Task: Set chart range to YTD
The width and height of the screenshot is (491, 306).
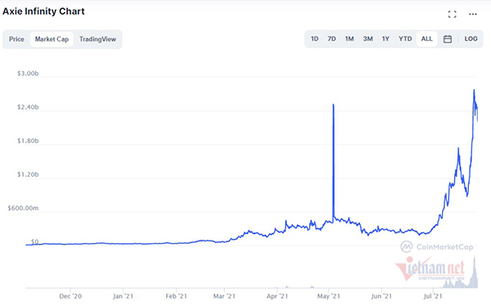Action: tap(405, 38)
